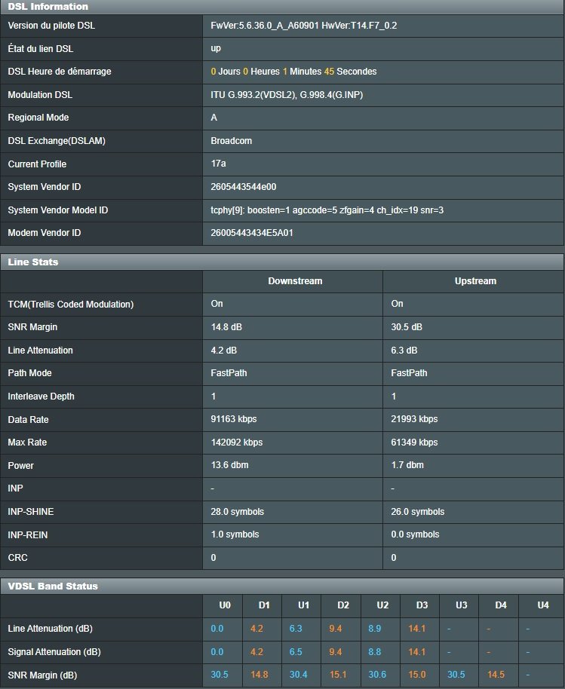The width and height of the screenshot is (565, 689).
Task: Click the DSL uptime value row
Action: (293, 72)
